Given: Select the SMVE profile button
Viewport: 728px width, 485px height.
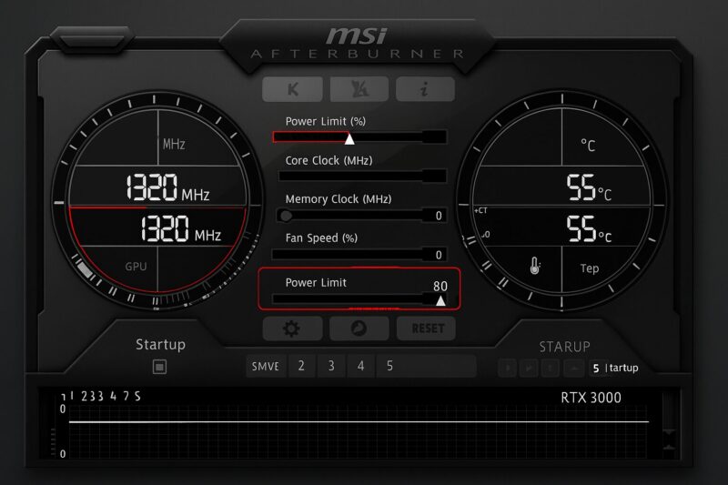Looking at the screenshot, I should pyautogui.click(x=266, y=366).
